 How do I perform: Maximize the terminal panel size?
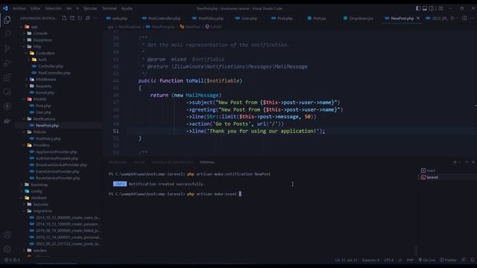[x=467, y=162]
